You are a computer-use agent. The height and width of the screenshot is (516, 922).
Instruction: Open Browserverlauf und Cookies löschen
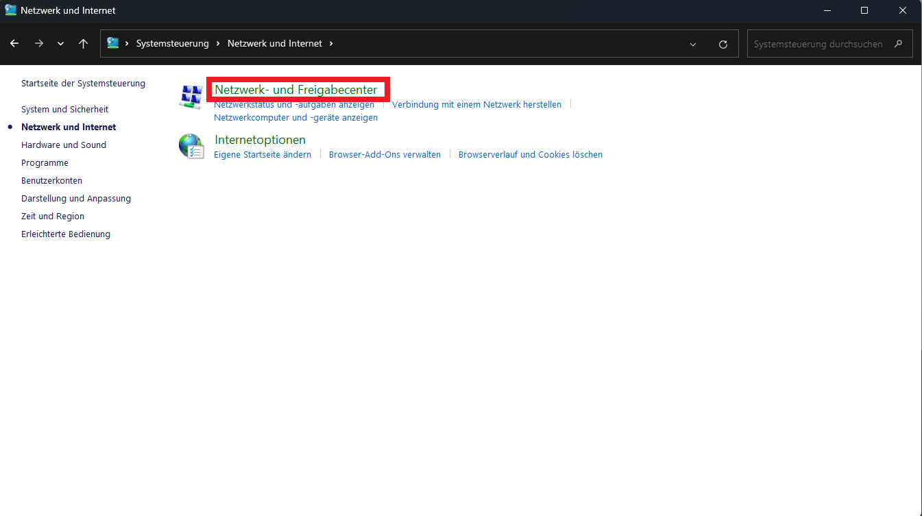(x=530, y=154)
